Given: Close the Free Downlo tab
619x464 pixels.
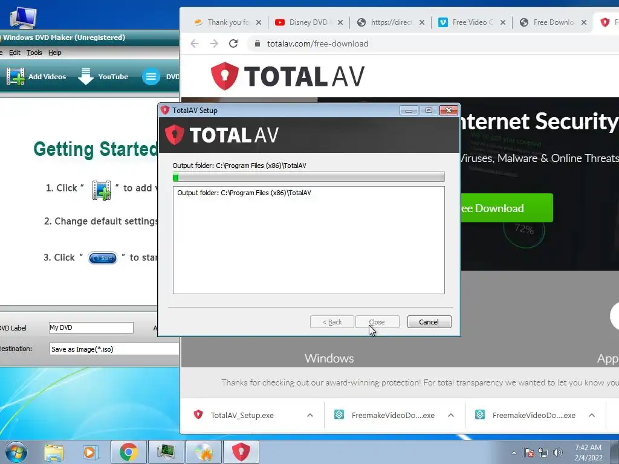Looking at the screenshot, I should 584,22.
